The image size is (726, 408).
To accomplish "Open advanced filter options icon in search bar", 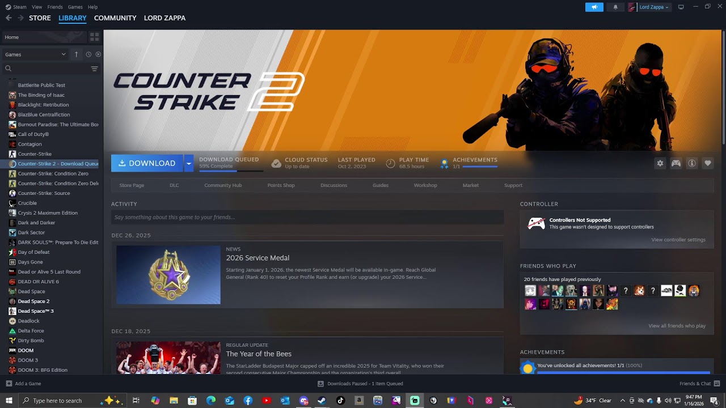I will click(94, 69).
